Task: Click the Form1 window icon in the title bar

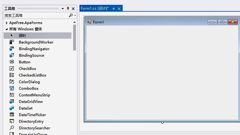Action: 89,22
